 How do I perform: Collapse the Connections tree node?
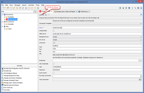[2, 15]
